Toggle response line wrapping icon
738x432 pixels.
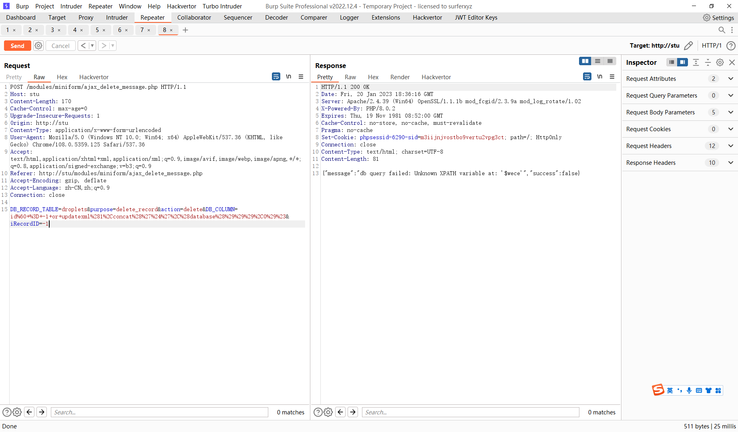[587, 76]
